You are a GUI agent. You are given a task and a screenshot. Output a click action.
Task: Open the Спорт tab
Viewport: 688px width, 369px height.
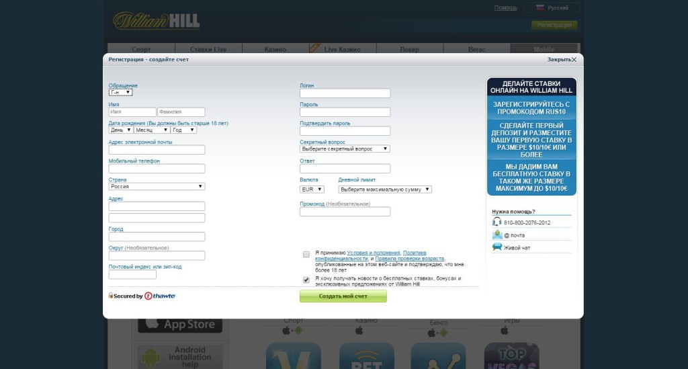pyautogui.click(x=141, y=48)
